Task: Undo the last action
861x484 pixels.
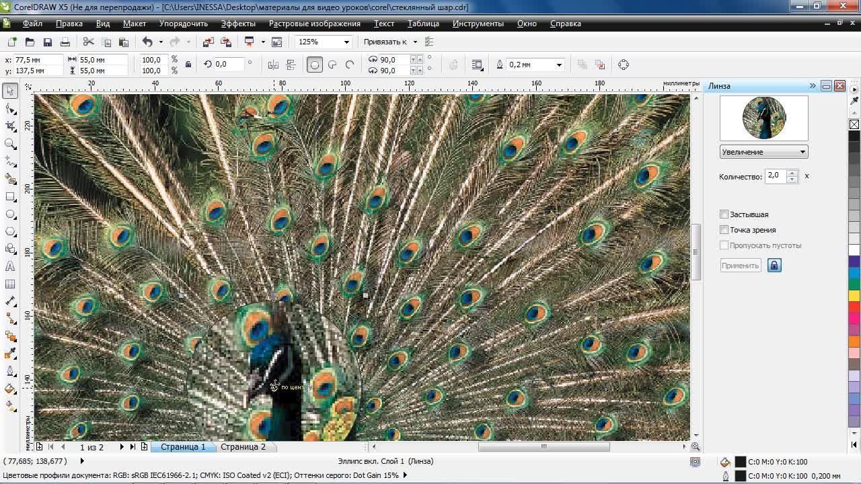Action: pos(147,42)
